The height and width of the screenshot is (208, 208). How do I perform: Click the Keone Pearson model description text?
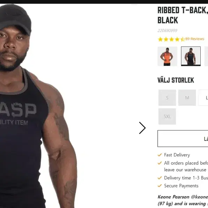pos(183,200)
